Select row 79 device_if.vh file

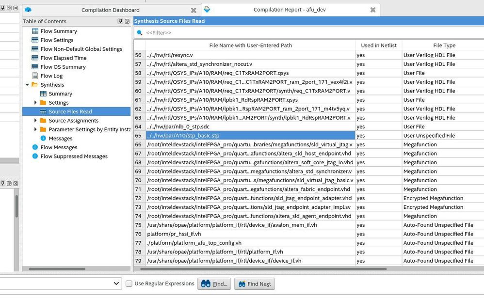[250, 261]
